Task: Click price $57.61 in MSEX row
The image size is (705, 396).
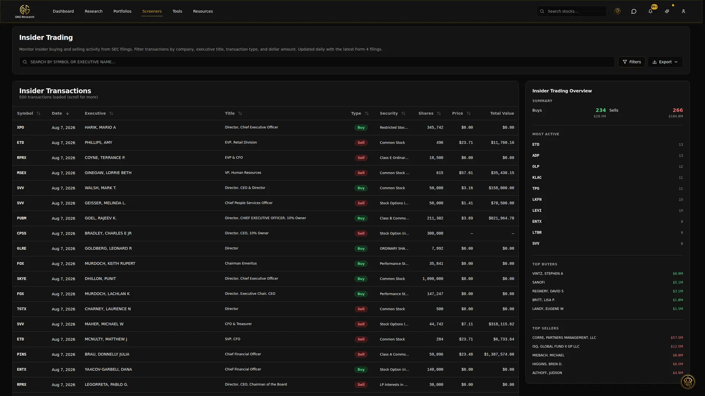Action: point(466,173)
